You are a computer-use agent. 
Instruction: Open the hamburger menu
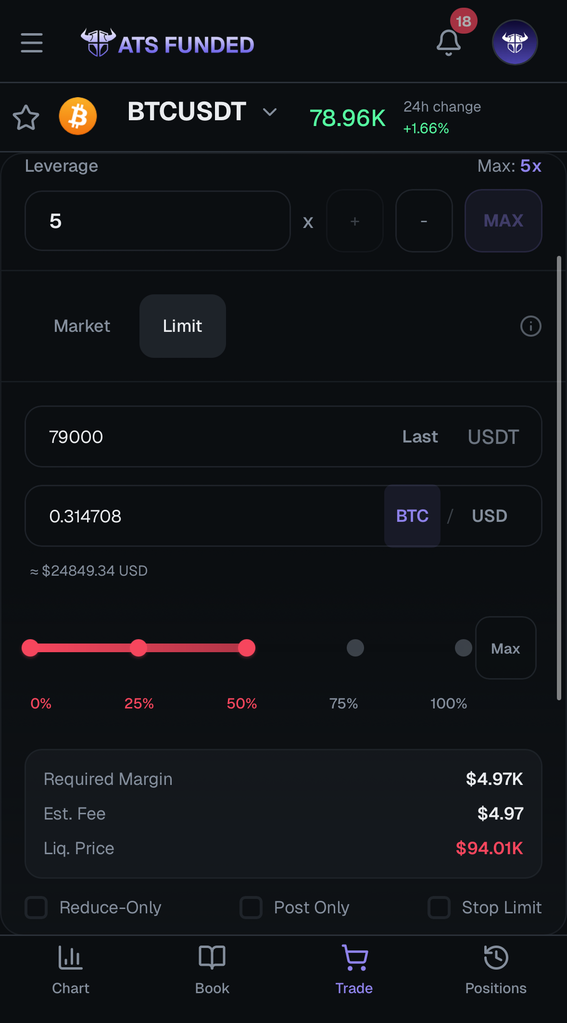click(32, 43)
